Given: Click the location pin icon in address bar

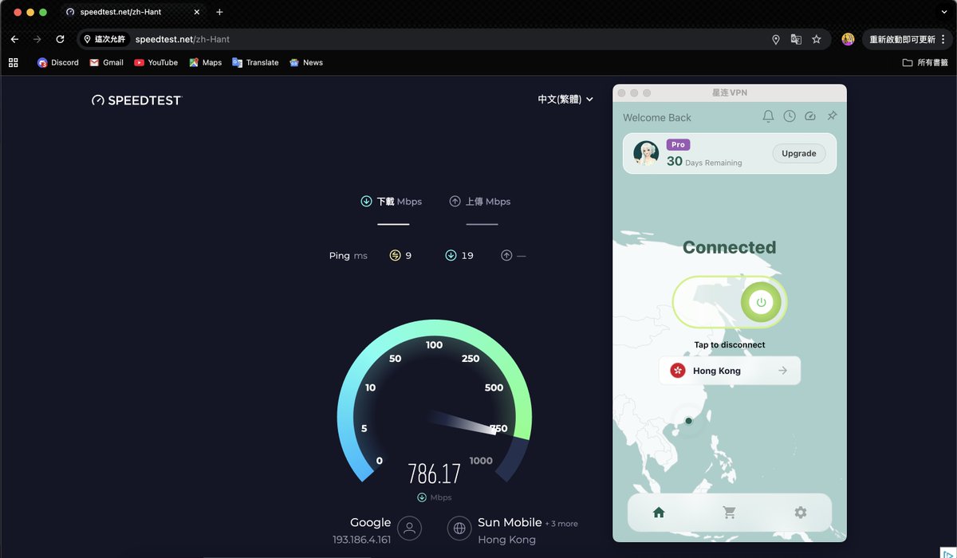Looking at the screenshot, I should tap(776, 39).
